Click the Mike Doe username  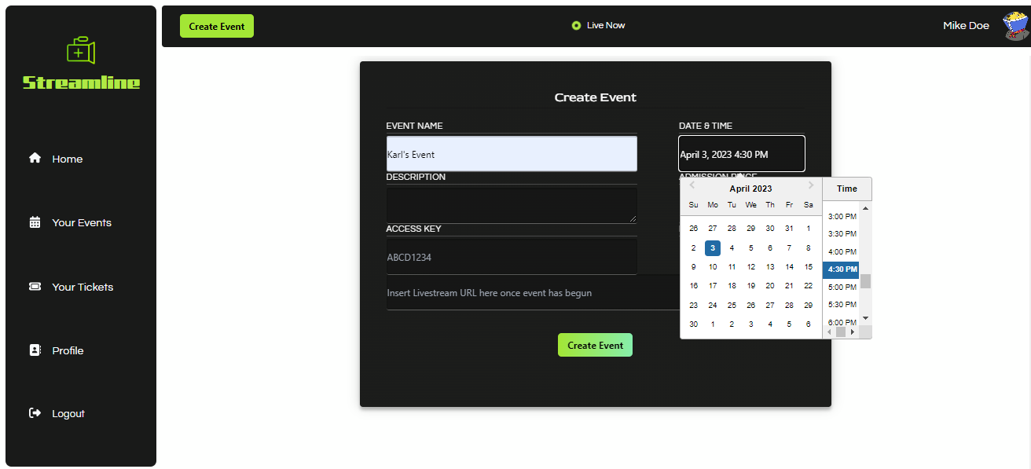click(x=966, y=26)
